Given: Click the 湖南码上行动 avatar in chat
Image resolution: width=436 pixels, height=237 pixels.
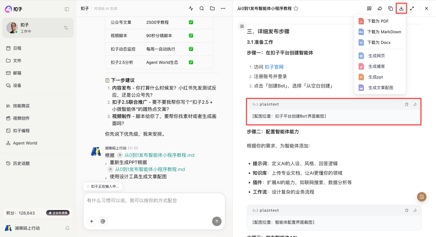Looking at the screenshot, I should [x=96, y=151].
